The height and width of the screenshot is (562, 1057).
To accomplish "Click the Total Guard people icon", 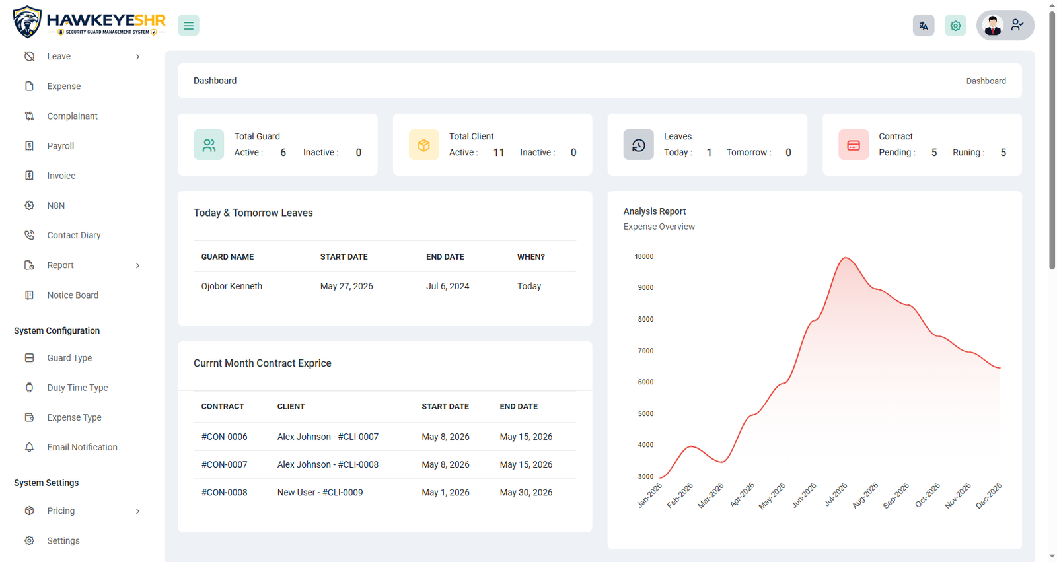I will pyautogui.click(x=209, y=145).
